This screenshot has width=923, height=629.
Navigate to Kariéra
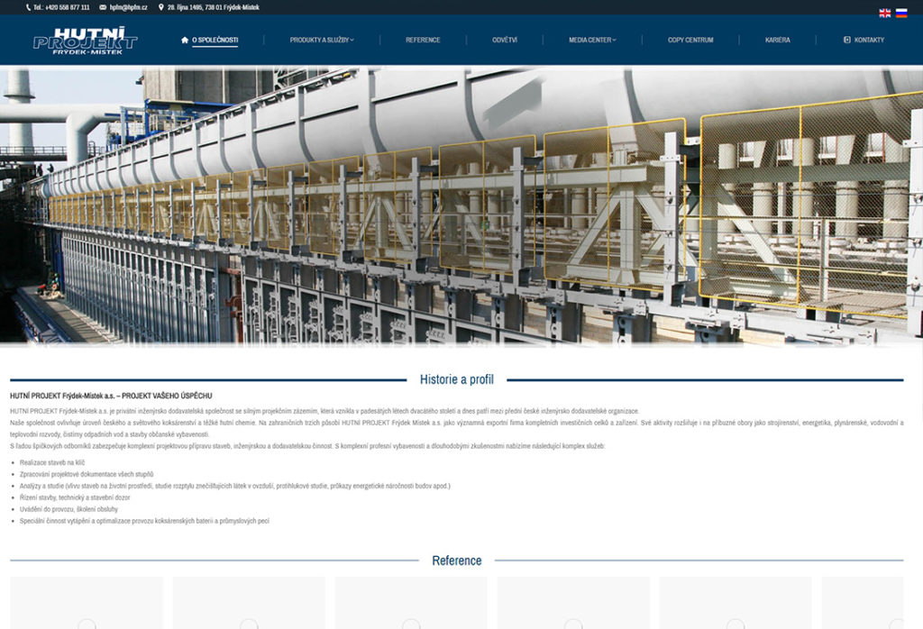(777, 40)
